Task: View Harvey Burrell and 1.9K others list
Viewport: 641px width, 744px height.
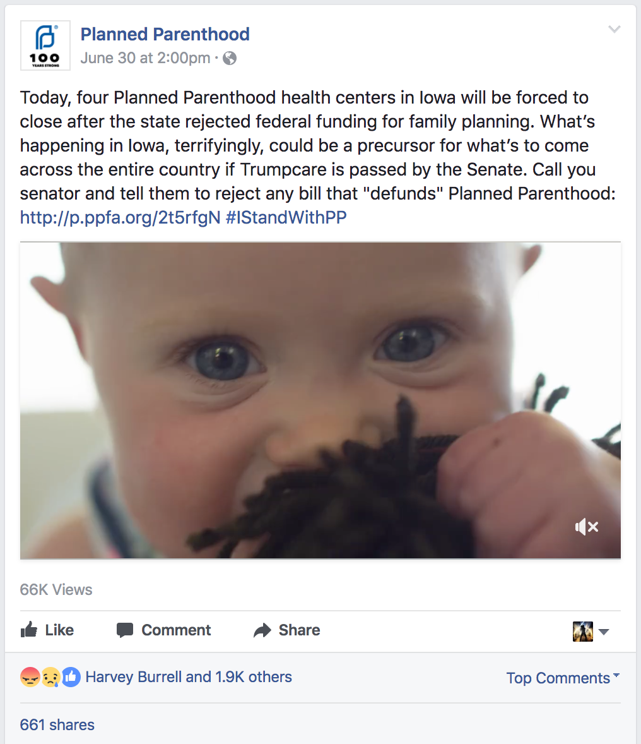Action: tap(189, 676)
